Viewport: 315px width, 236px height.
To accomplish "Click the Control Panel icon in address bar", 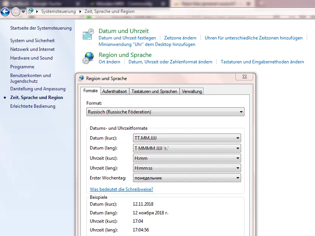I will click(x=30, y=11).
